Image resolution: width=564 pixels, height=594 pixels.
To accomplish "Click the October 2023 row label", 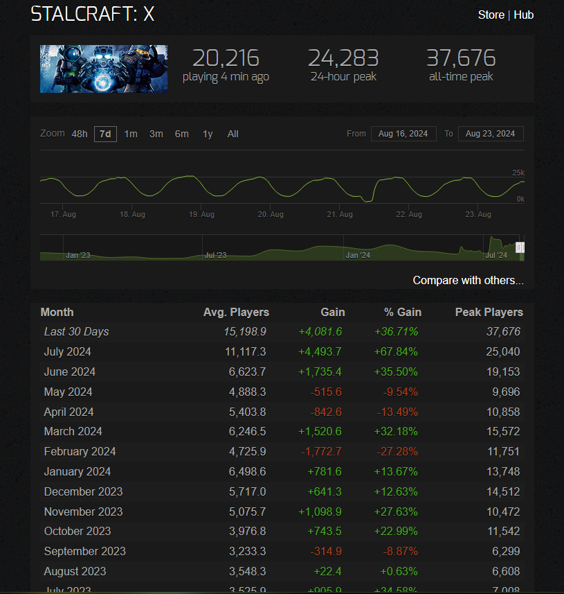I will point(78,532).
